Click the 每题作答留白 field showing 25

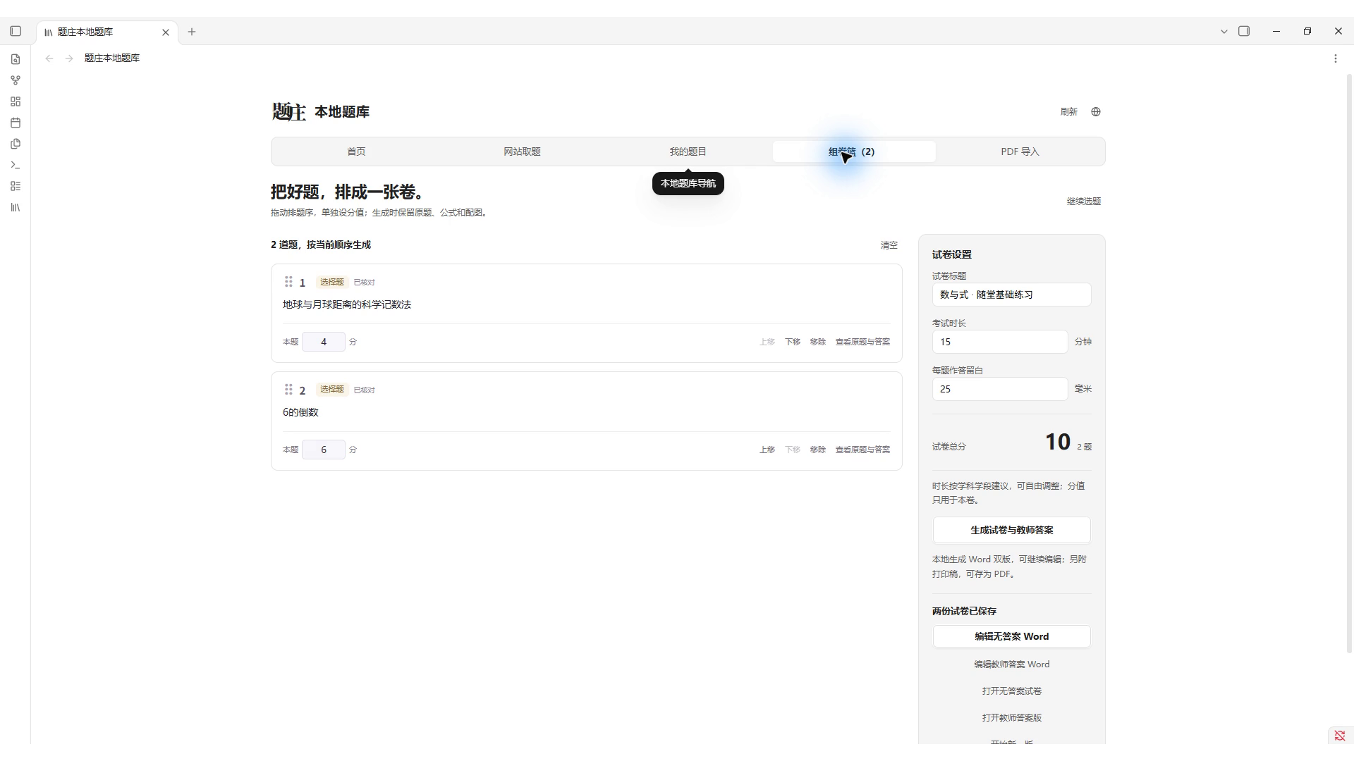pos(1000,389)
